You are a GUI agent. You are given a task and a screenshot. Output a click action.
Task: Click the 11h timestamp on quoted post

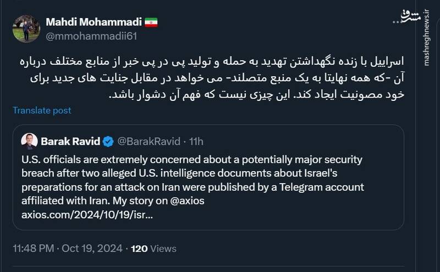[x=196, y=142]
